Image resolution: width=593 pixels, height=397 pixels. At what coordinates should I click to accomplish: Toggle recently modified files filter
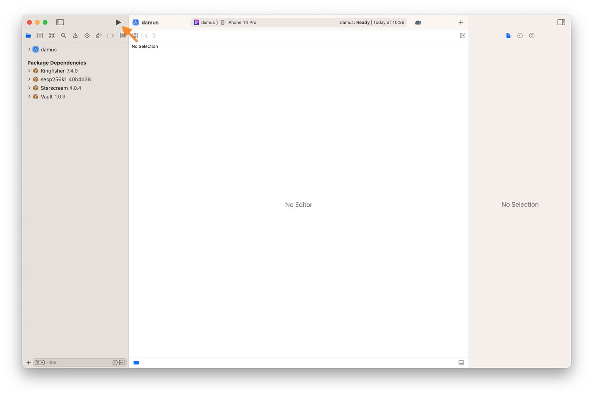pos(115,363)
